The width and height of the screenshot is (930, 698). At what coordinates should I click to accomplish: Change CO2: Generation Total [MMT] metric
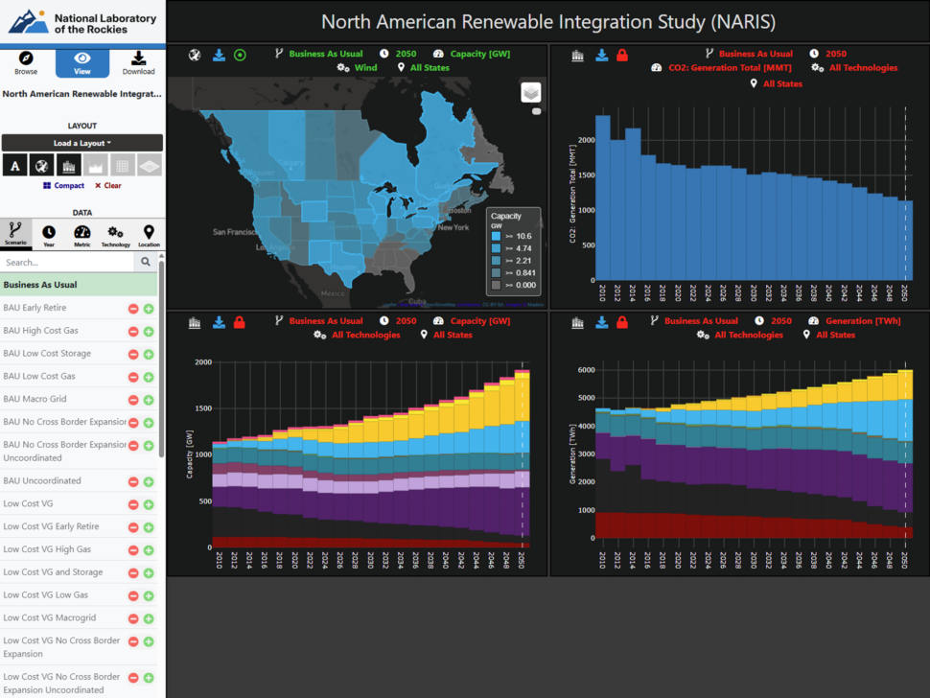click(x=721, y=68)
